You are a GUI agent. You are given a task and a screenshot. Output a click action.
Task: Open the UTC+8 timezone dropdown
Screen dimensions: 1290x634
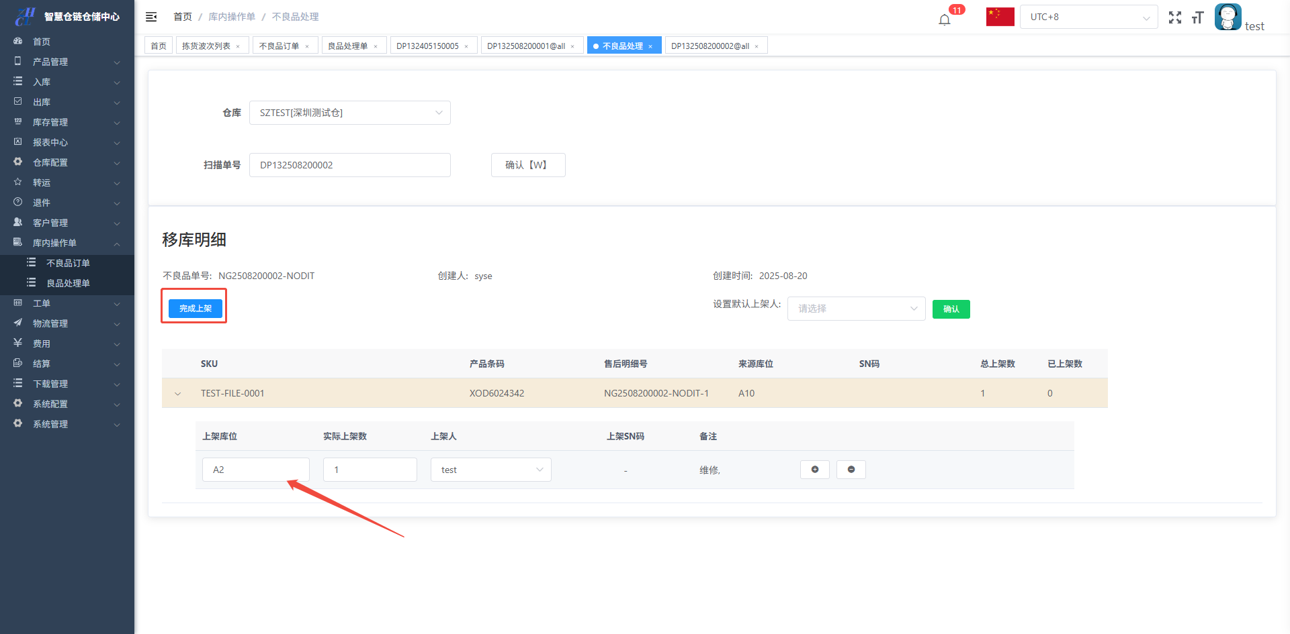tap(1088, 17)
